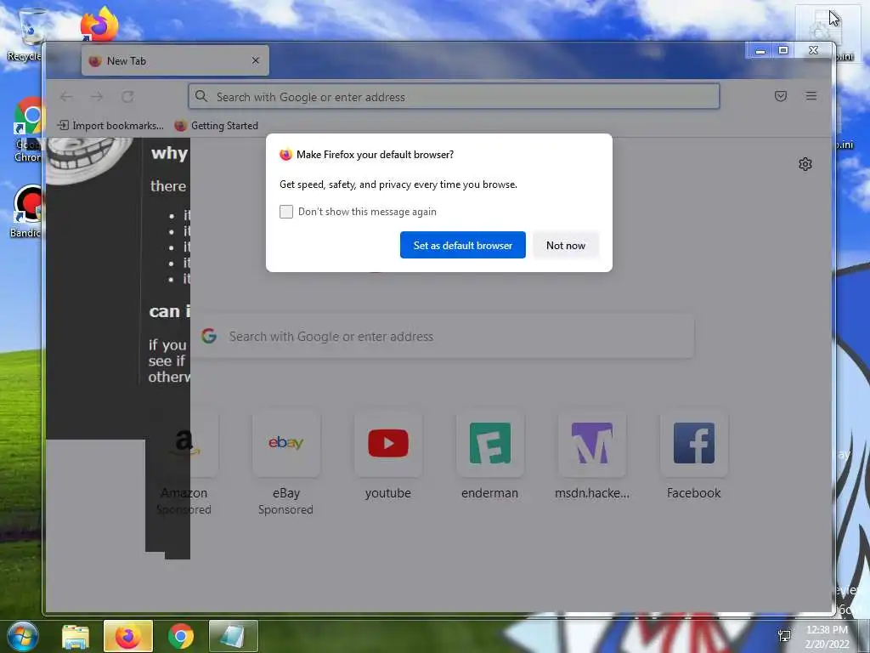
Task: Open the notepad-like taskbar app
Action: [234, 636]
